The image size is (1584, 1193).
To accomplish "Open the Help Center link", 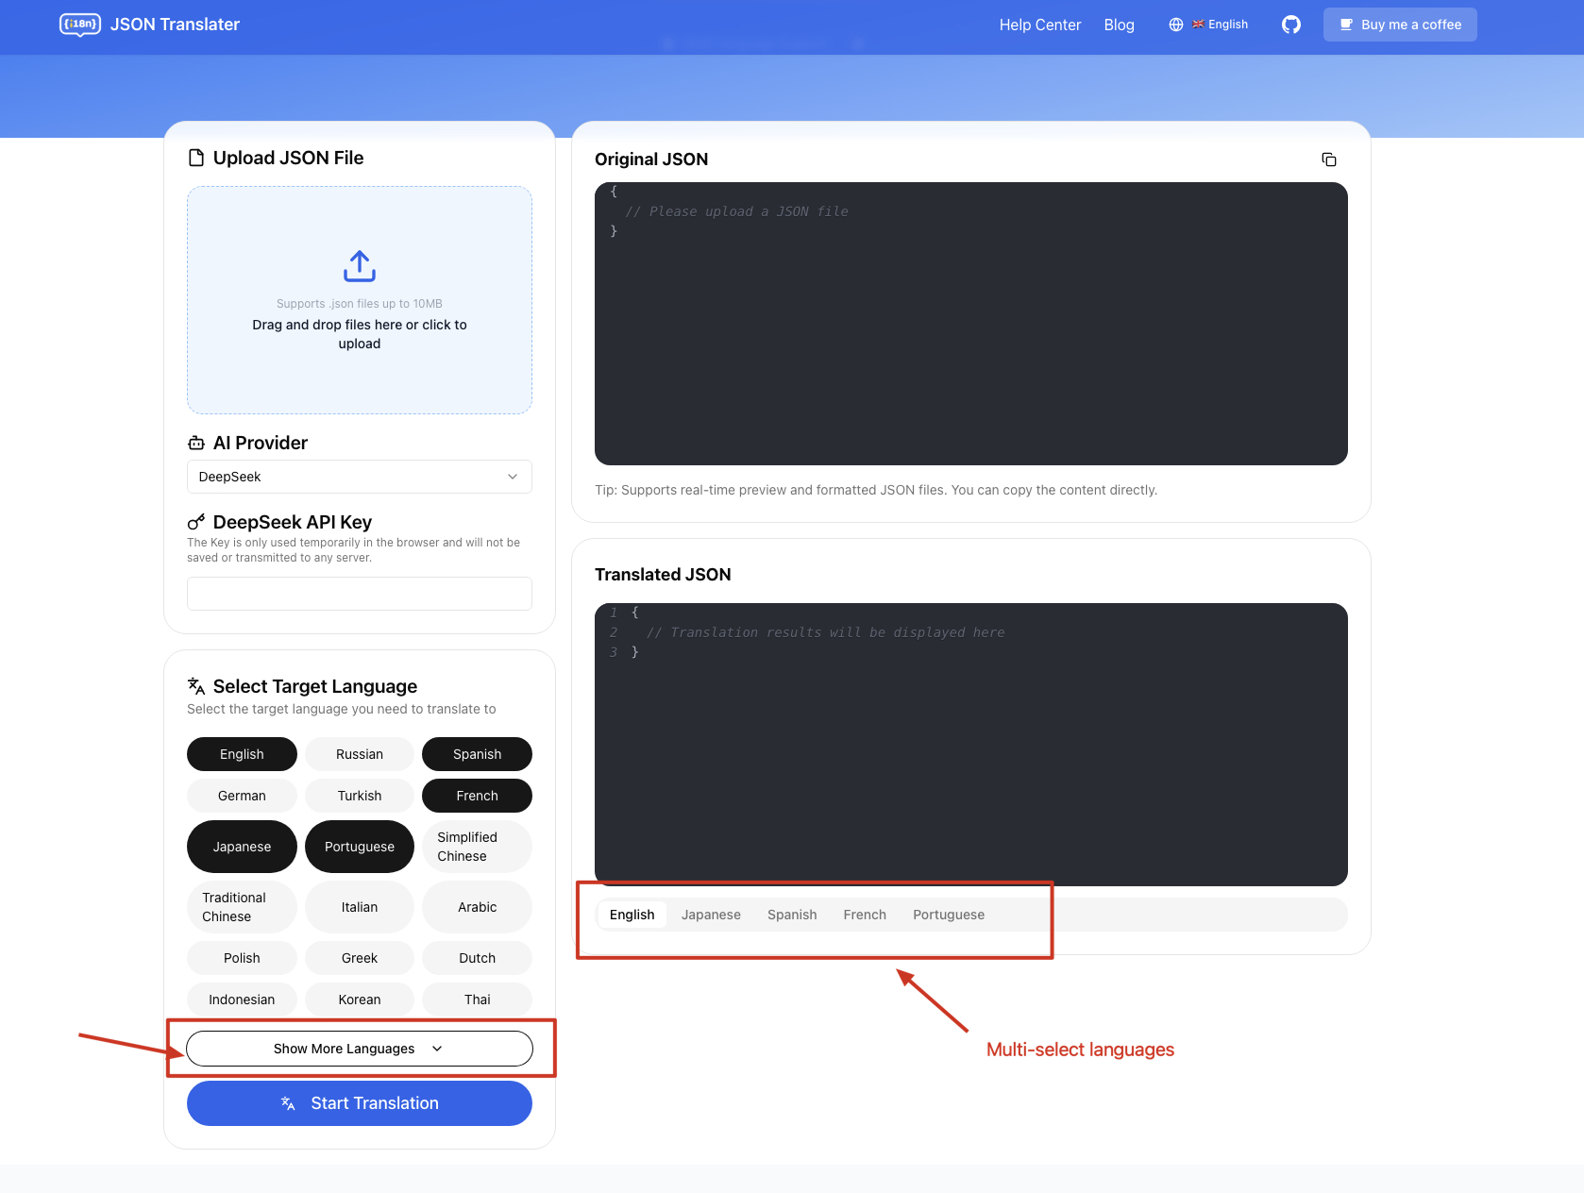I will [1039, 25].
